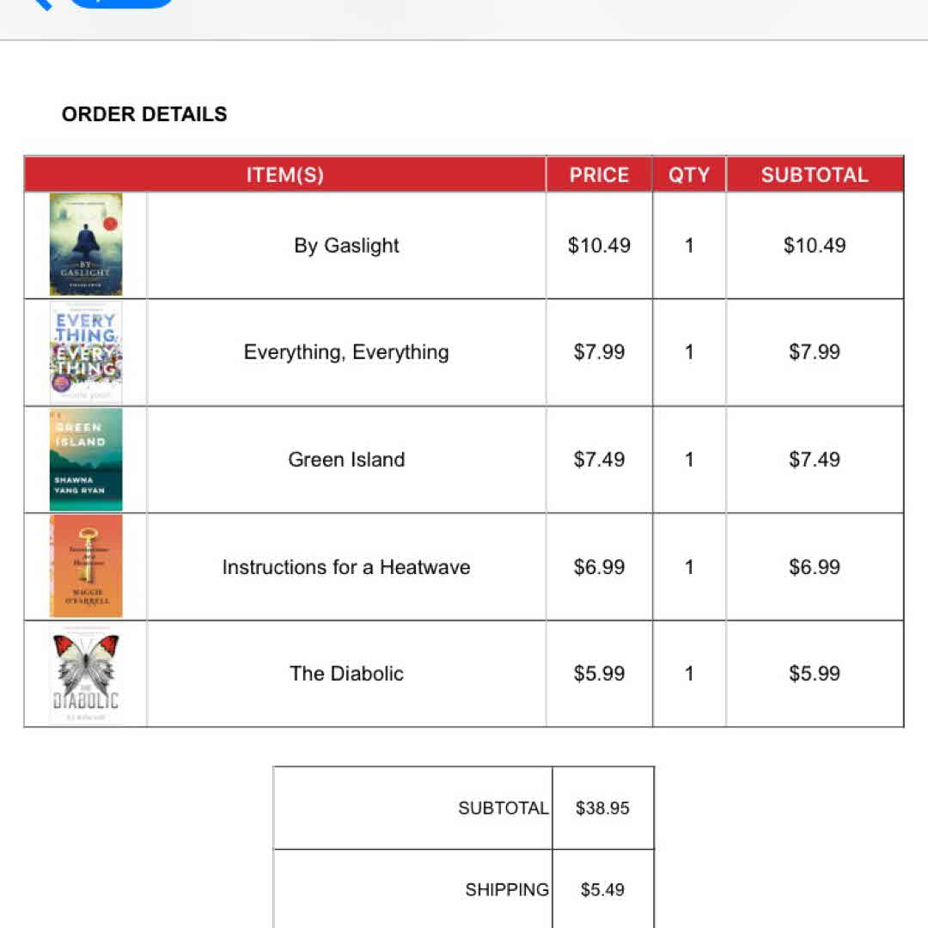Click the Instructions for a Heatwave cover
928x928 pixels.
coord(86,566)
